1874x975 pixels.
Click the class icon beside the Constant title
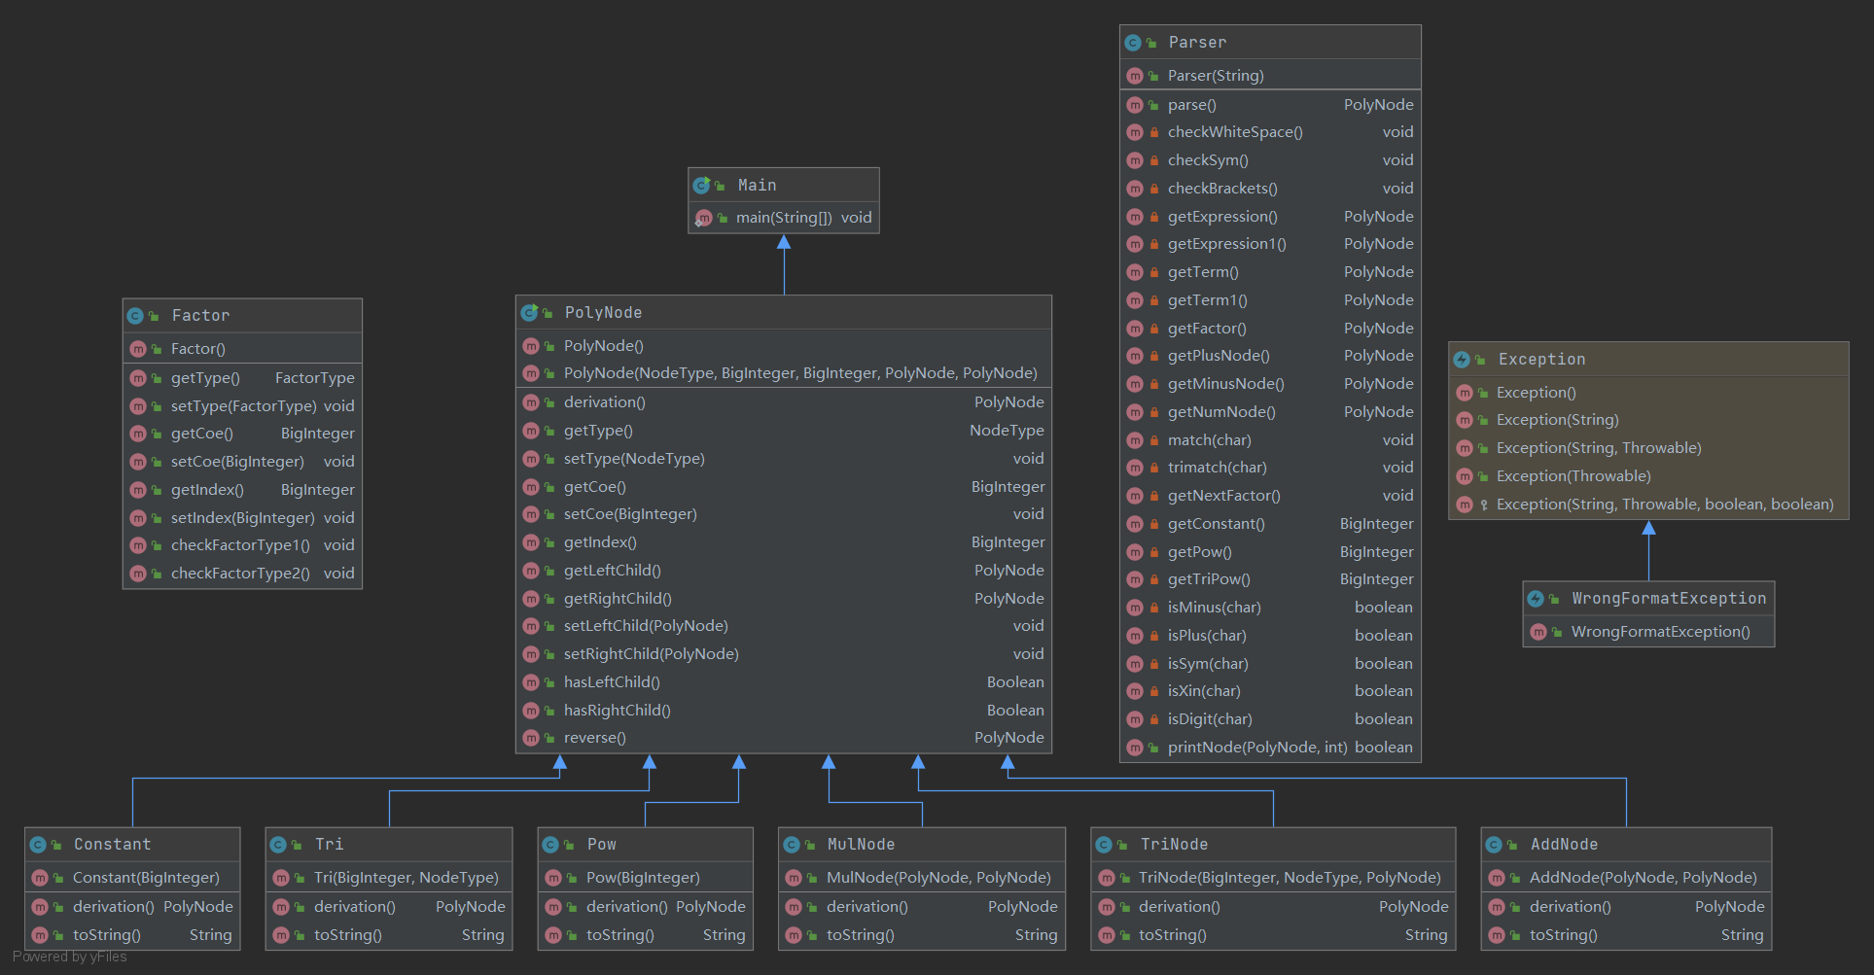(38, 845)
